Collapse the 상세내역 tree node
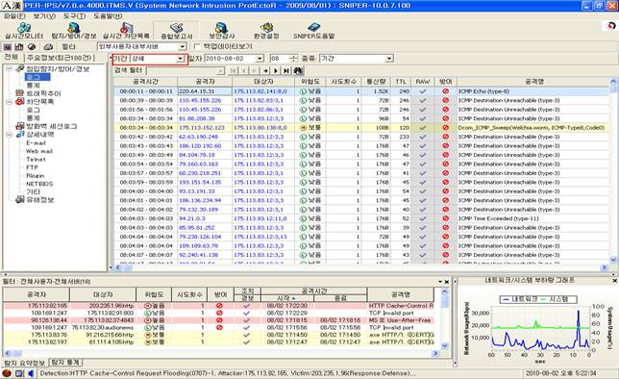 coord(9,135)
